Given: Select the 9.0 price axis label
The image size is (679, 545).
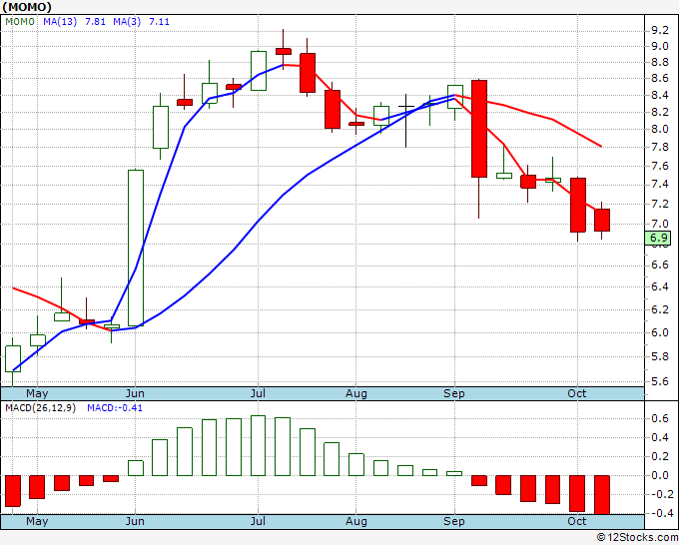Looking at the screenshot, I should pos(660,46).
